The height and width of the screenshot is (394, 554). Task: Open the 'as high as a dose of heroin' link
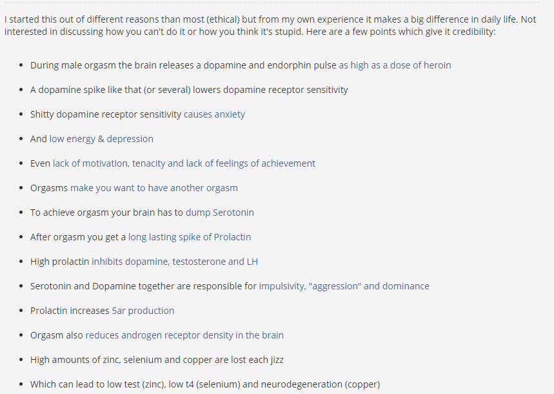(x=395, y=65)
